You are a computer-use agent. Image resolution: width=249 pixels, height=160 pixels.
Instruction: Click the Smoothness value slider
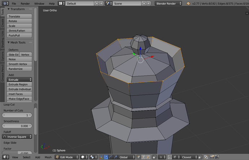17,126
